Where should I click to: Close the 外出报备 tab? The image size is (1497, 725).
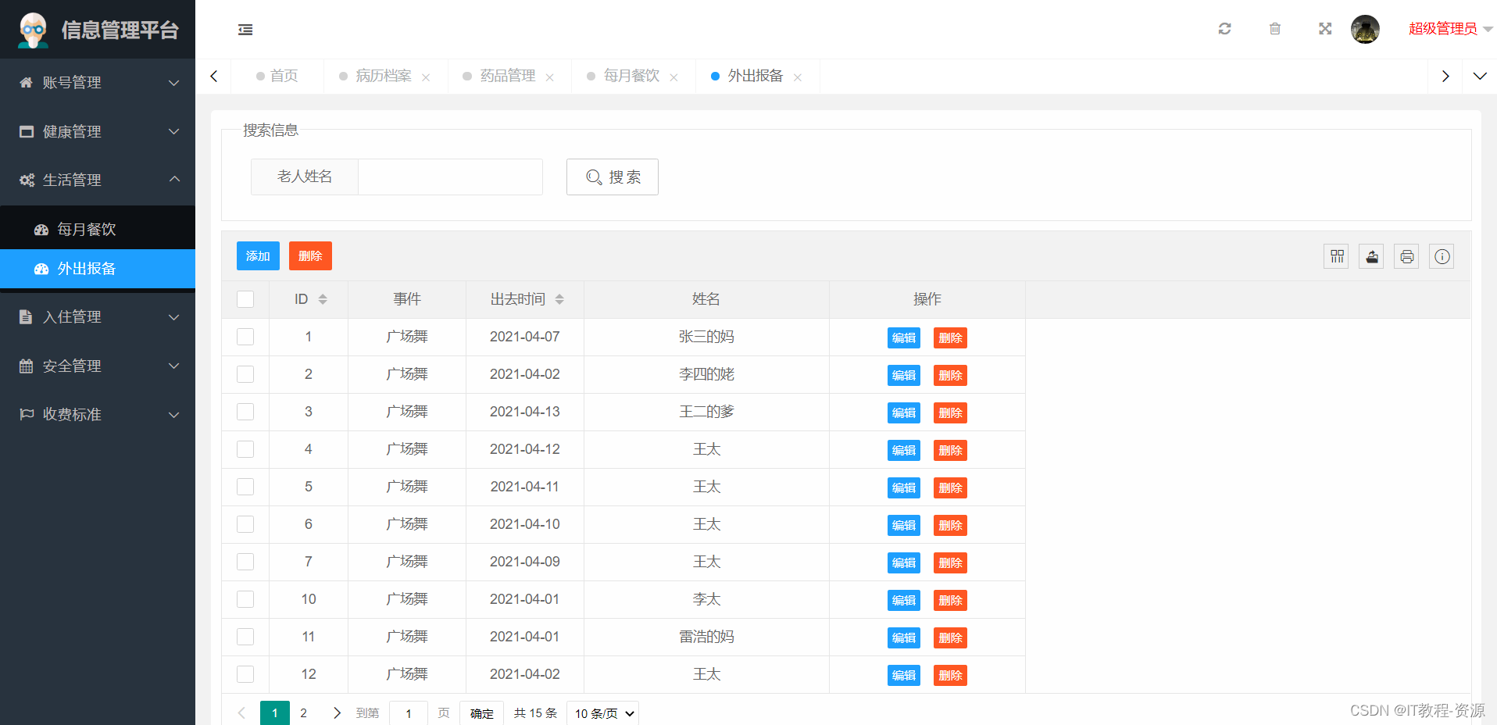[x=798, y=77]
